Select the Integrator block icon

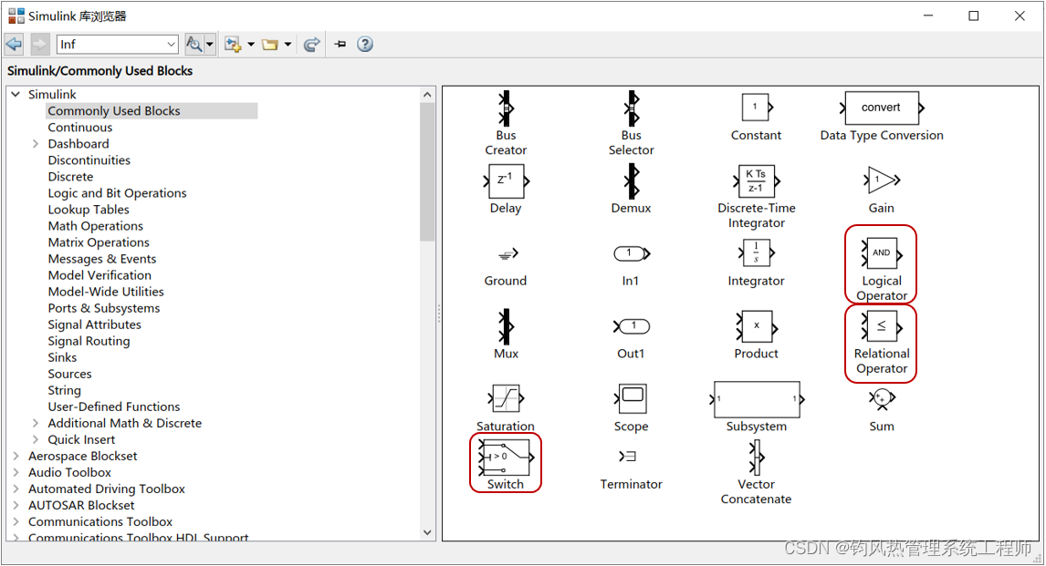click(756, 253)
